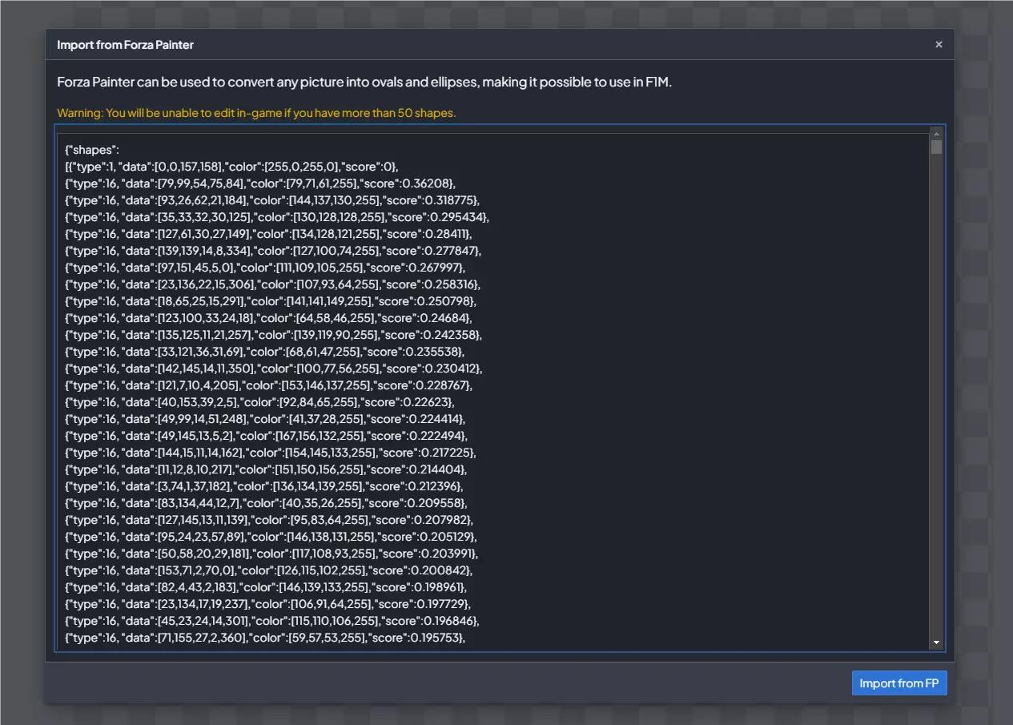Click the line with score 0.228767
The image size is (1013, 725).
[x=269, y=385]
